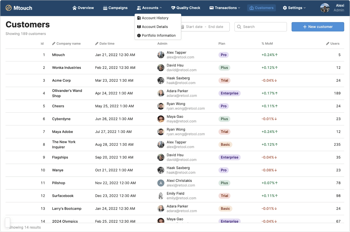Click the pencil icon beside Company name
The height and width of the screenshot is (232, 350).
[x=53, y=44]
